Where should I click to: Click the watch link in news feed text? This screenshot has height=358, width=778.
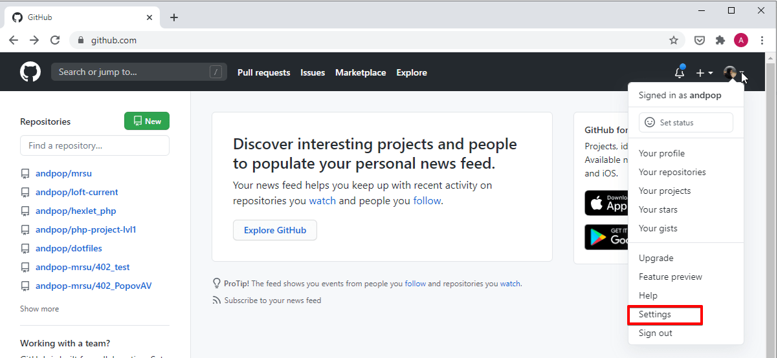[322, 201]
